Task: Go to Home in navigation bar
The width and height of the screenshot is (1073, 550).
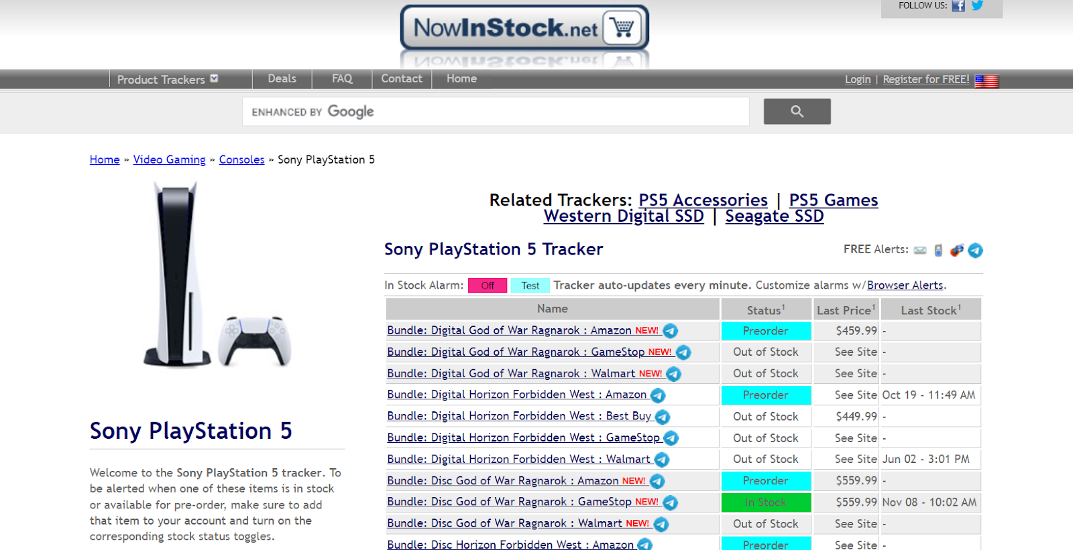Action: click(461, 78)
